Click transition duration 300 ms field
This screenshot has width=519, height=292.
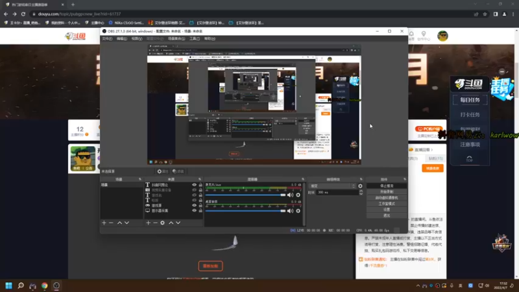(337, 192)
